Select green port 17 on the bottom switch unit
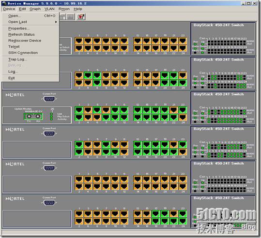 point(155,214)
